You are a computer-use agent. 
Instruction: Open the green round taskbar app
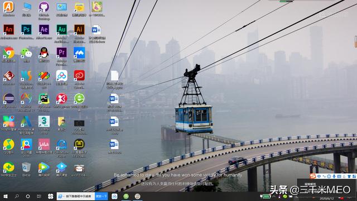(x=126, y=196)
